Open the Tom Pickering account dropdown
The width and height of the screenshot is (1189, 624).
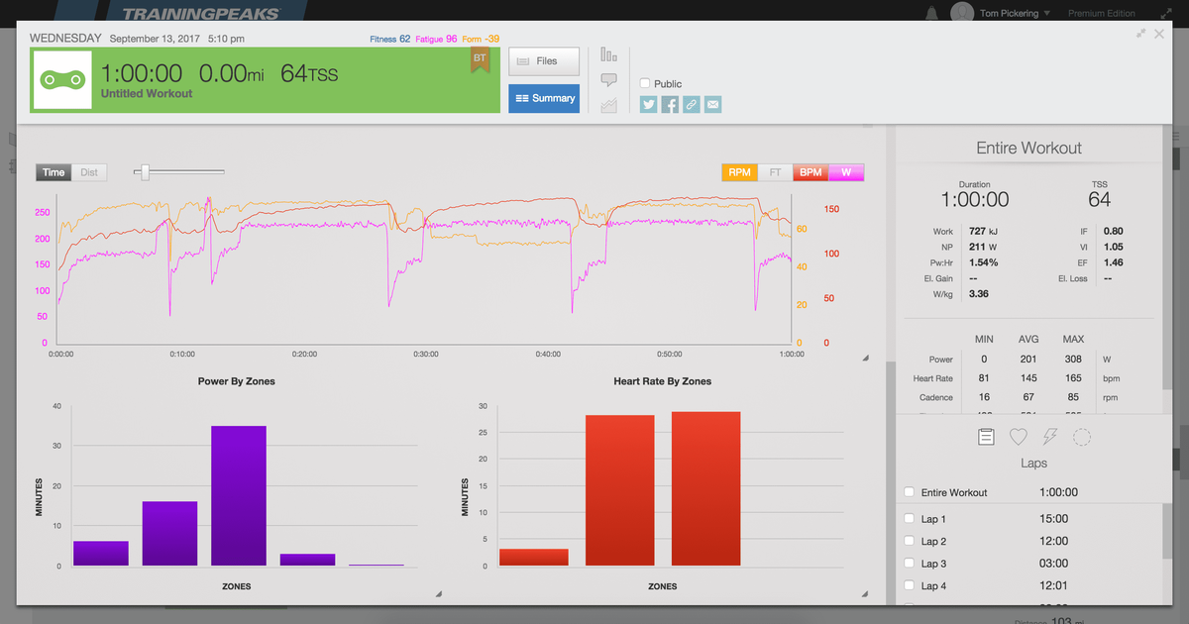tap(1011, 12)
